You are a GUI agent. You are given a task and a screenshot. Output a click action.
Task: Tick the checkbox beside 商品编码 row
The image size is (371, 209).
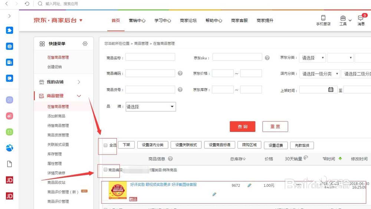coord(105,170)
